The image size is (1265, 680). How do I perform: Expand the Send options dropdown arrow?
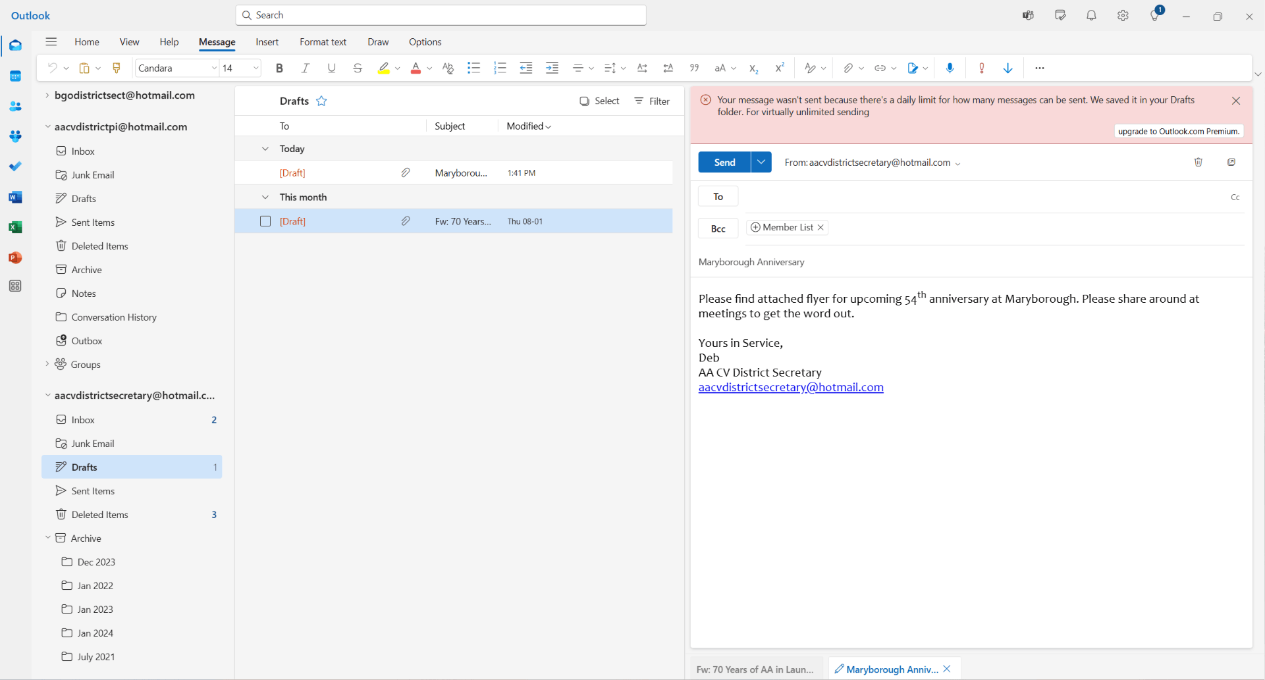click(x=761, y=162)
